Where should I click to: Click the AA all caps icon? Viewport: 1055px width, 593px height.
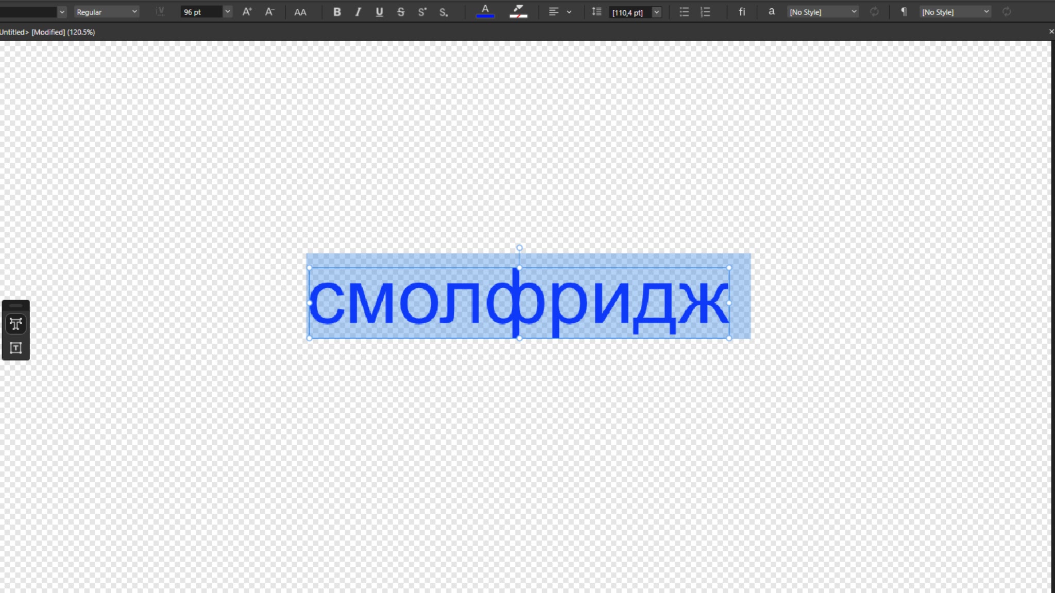300,12
